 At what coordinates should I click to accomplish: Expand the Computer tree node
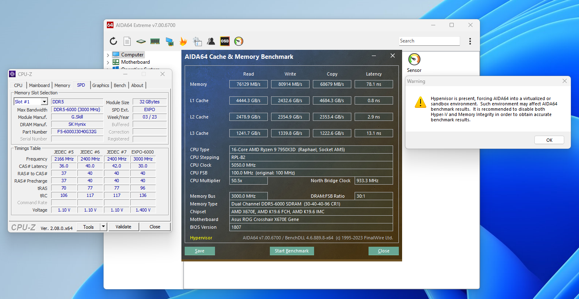[x=108, y=55]
